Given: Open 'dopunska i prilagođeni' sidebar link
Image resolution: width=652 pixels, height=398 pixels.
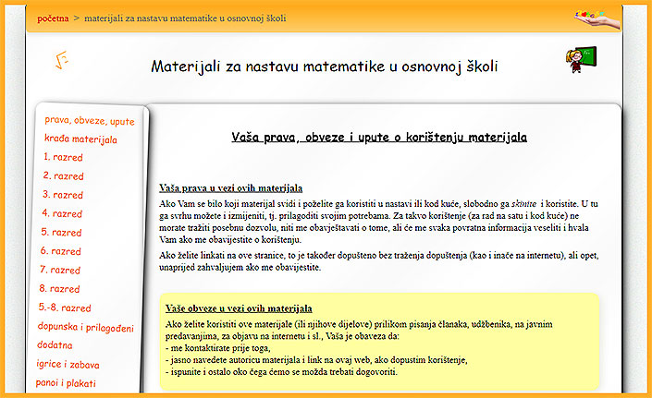Looking at the screenshot, I should (86, 327).
